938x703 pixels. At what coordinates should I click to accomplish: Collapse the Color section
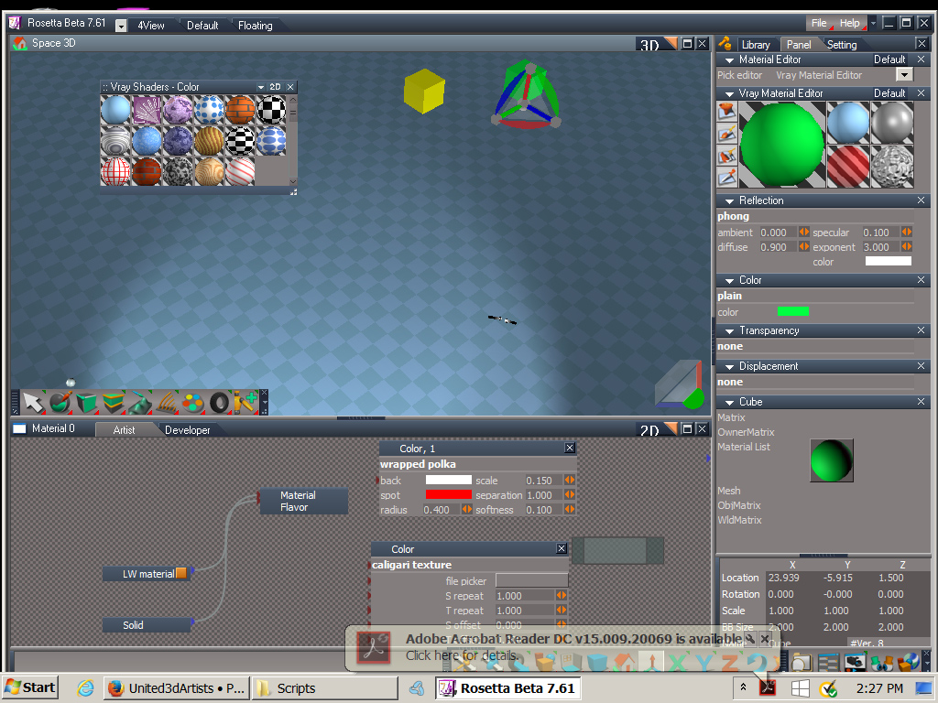tap(729, 280)
